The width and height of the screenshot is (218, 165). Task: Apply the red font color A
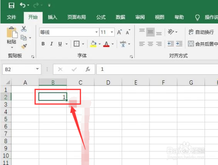coord(106,44)
